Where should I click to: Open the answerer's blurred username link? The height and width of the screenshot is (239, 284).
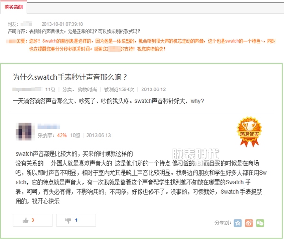click(x=49, y=126)
